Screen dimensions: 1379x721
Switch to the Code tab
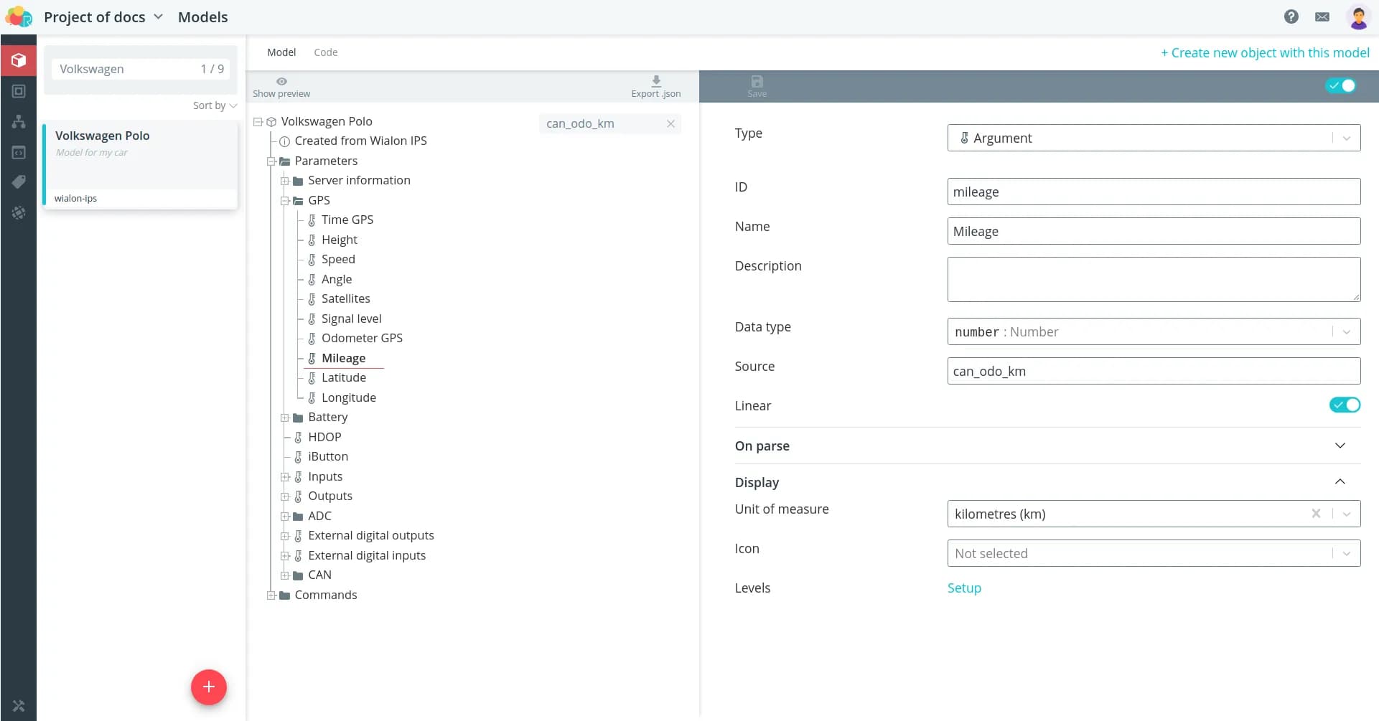pos(325,52)
